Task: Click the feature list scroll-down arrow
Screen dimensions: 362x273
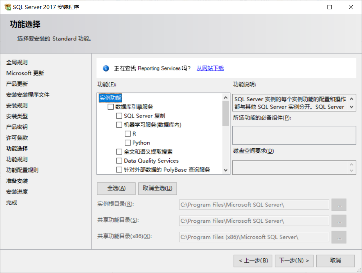Action: coord(226,170)
